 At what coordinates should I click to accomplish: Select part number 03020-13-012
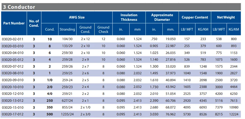pyautogui.click(x=13, y=100)
